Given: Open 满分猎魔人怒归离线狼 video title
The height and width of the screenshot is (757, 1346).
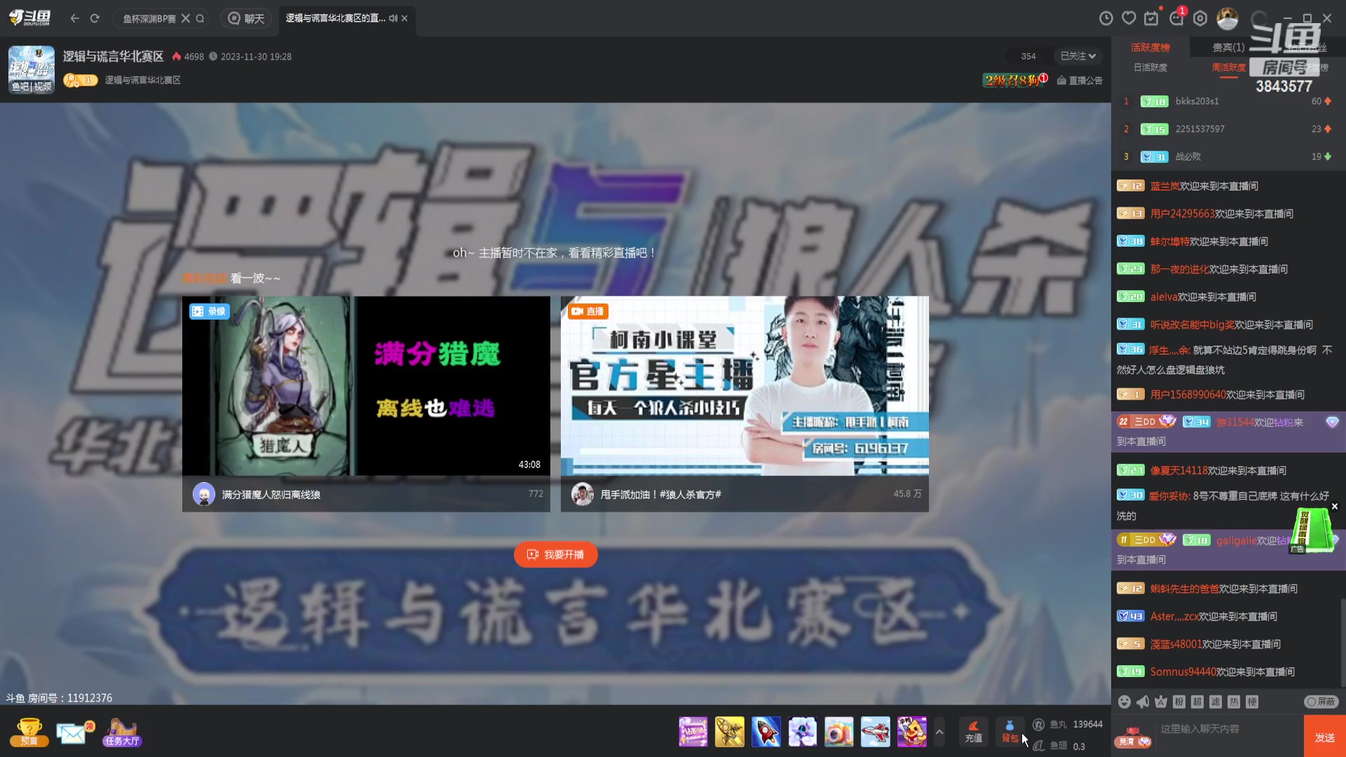Looking at the screenshot, I should pos(271,494).
